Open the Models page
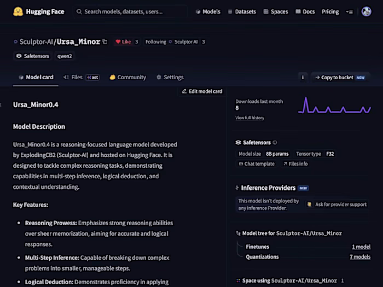Viewport: 383px width, 287px height. tap(208, 11)
